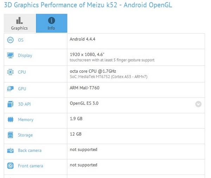Image resolution: width=211 pixels, height=178 pixels.
Task: Click the info circle icon on Info tab
Action: 51,20
